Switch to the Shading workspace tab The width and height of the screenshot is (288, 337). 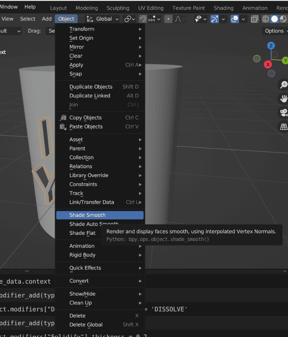tap(224, 8)
